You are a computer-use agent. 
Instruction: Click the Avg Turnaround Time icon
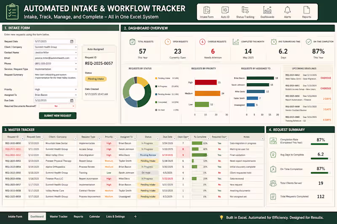[x=273, y=42]
